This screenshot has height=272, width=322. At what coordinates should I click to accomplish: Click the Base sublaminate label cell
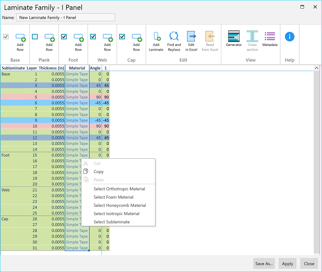(13, 74)
